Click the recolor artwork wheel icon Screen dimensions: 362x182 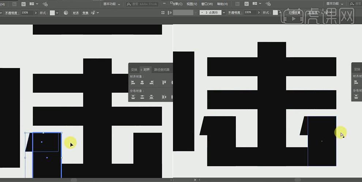pyautogui.click(x=66, y=13)
